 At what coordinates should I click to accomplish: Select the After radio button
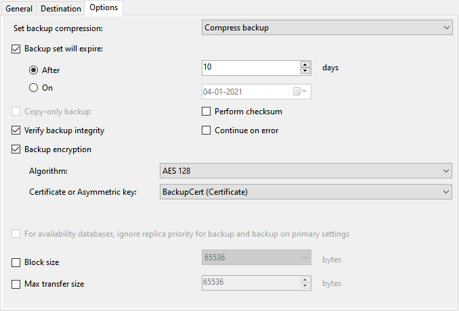pyautogui.click(x=33, y=70)
